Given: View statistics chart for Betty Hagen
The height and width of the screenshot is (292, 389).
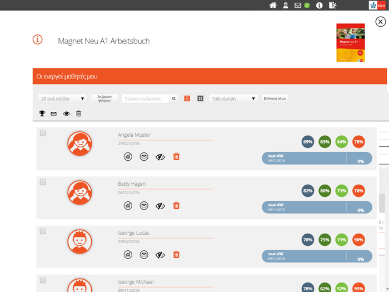Looking at the screenshot, I should [x=128, y=206].
